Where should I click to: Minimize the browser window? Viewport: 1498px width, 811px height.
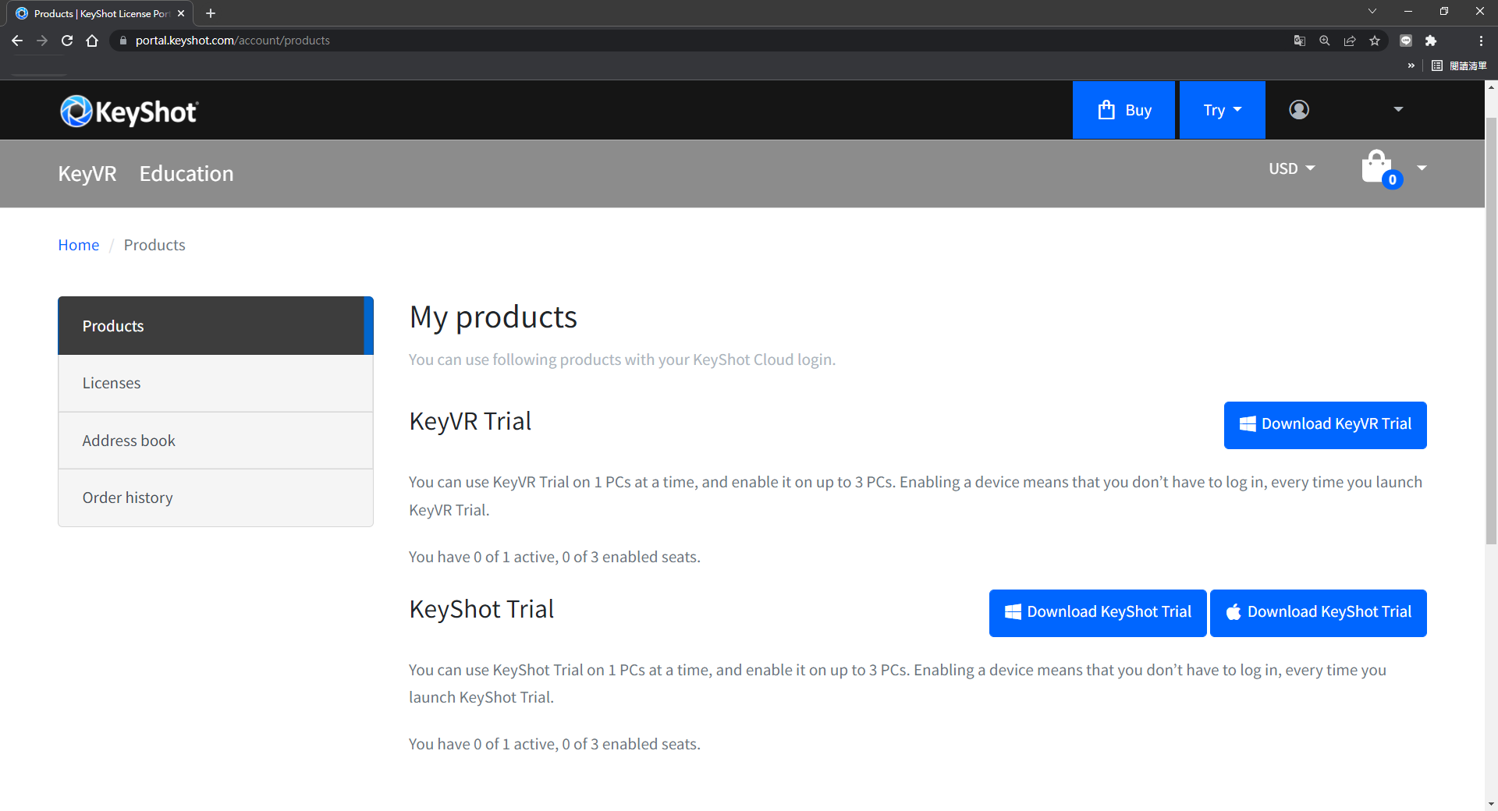pos(1408,11)
